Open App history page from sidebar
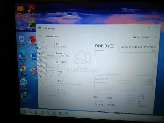The width and height of the screenshot is (164, 123). pyautogui.click(x=40, y=54)
